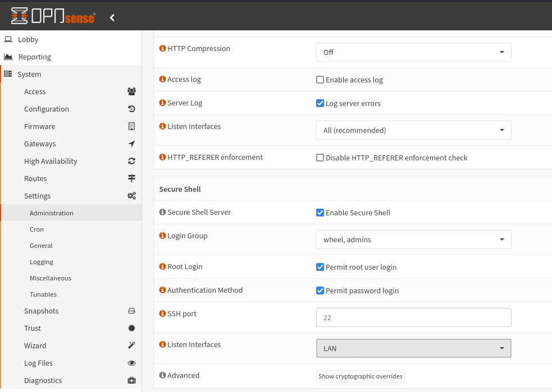Click the OPNsense logo in the header
Viewport: 552px width, 392px height.
pyautogui.click(x=52, y=16)
